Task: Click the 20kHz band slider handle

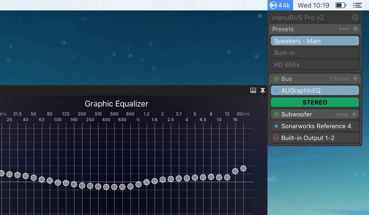Action: 243,168
